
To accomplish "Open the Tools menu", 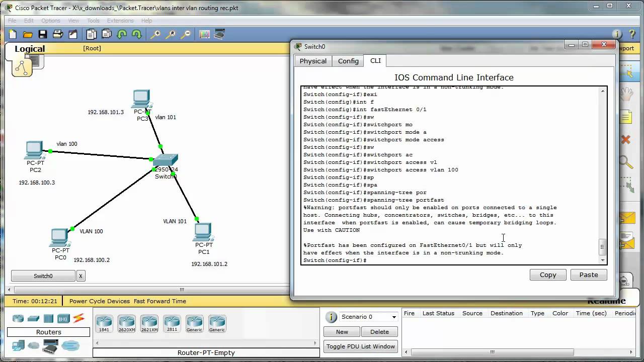I will (x=93, y=21).
